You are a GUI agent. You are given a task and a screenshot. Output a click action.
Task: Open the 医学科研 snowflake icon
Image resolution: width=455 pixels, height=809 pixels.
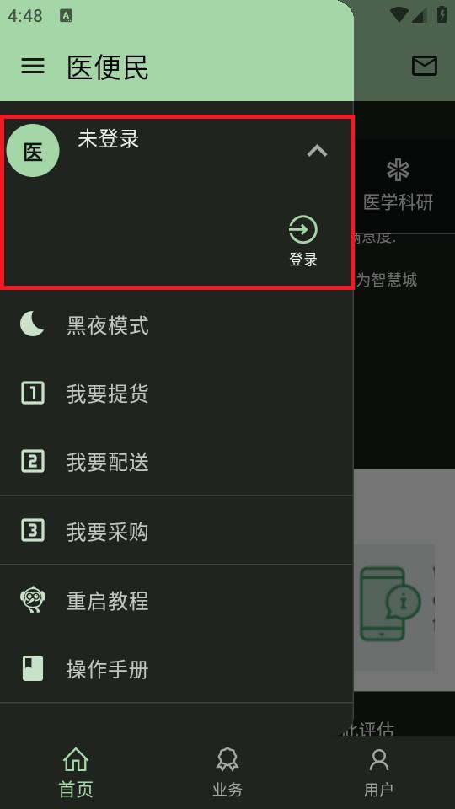point(398,169)
